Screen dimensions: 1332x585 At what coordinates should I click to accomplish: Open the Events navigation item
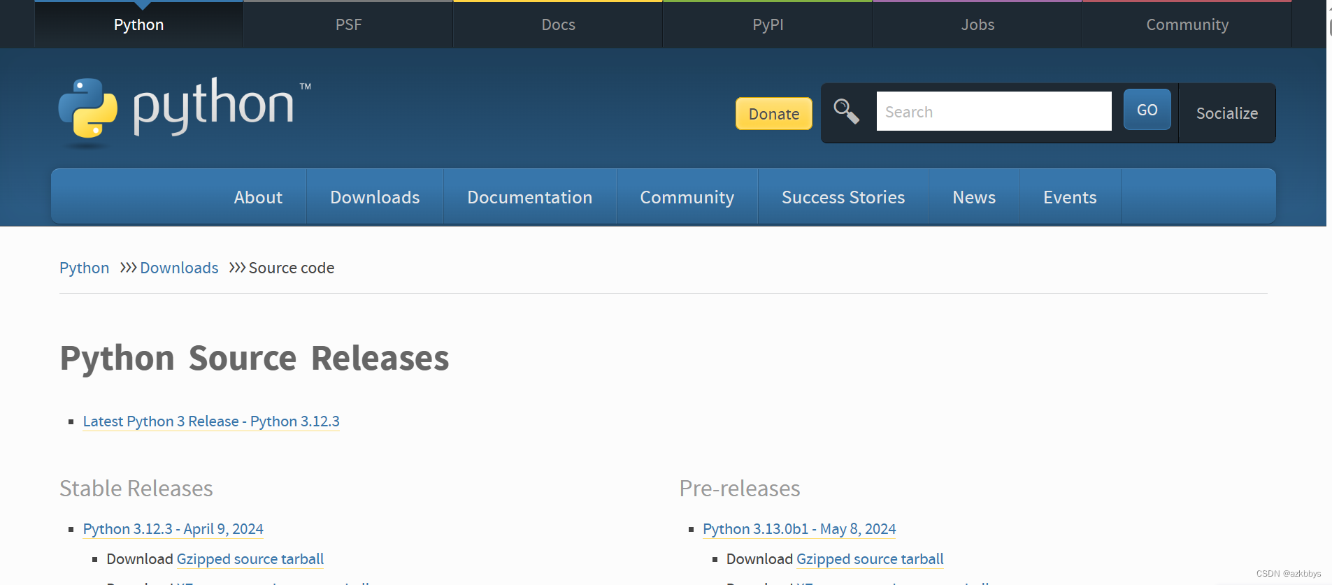[1070, 197]
